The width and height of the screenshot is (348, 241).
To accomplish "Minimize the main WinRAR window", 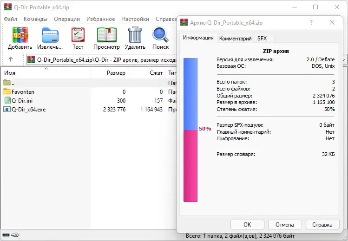I will coord(295,7).
